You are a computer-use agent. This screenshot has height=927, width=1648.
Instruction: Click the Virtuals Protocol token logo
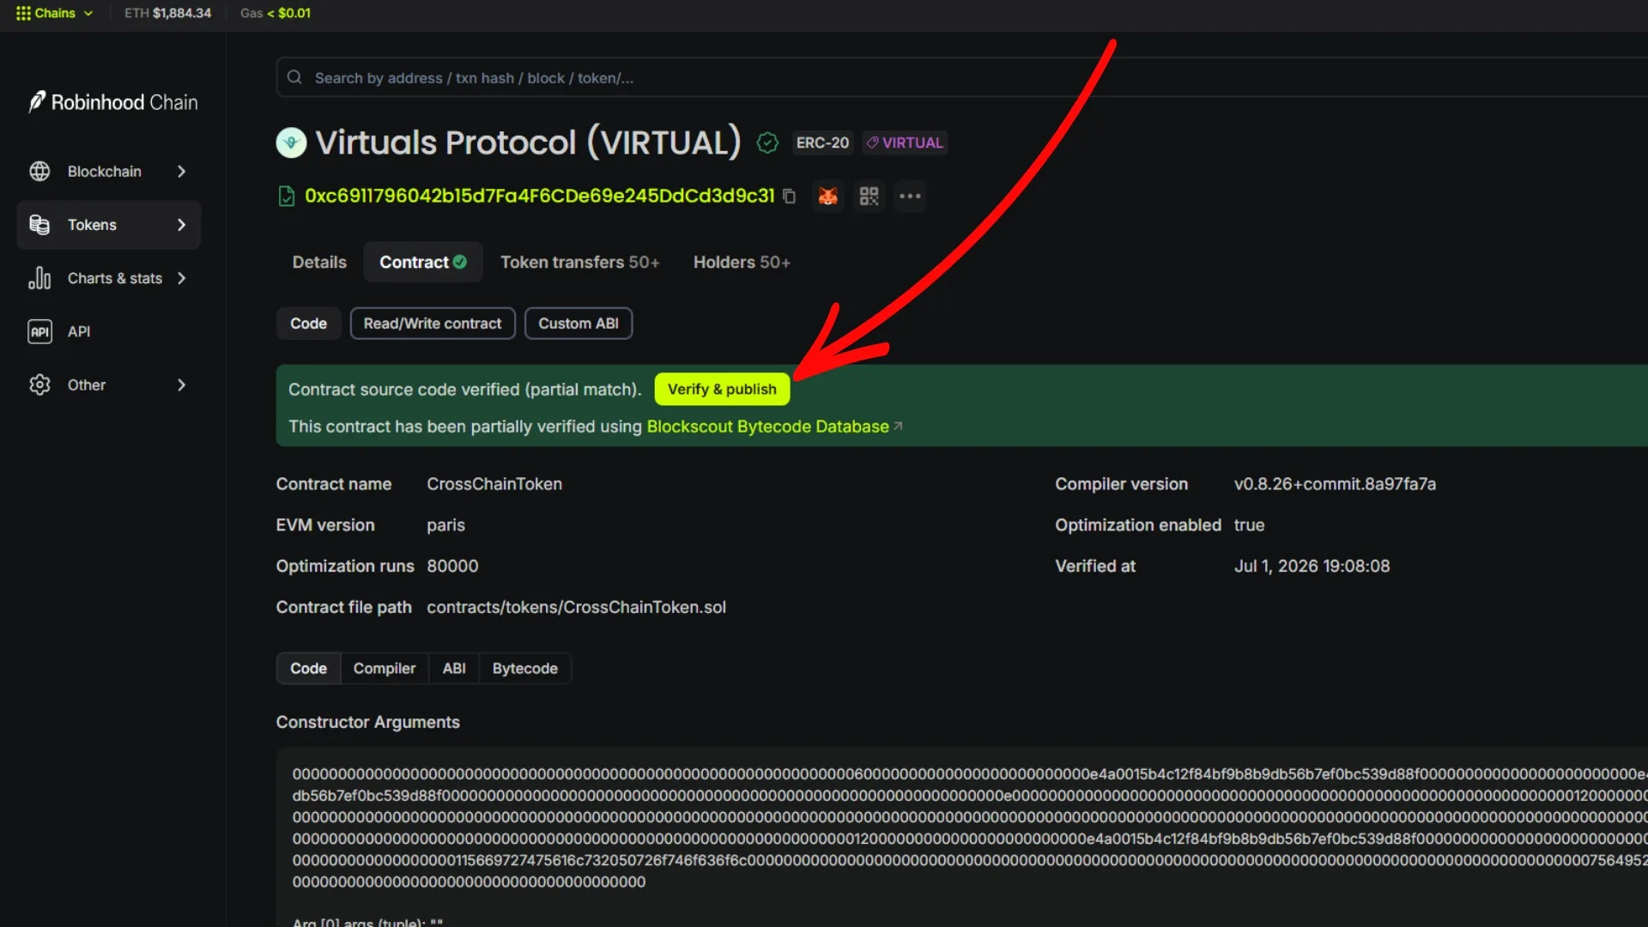[x=291, y=142]
